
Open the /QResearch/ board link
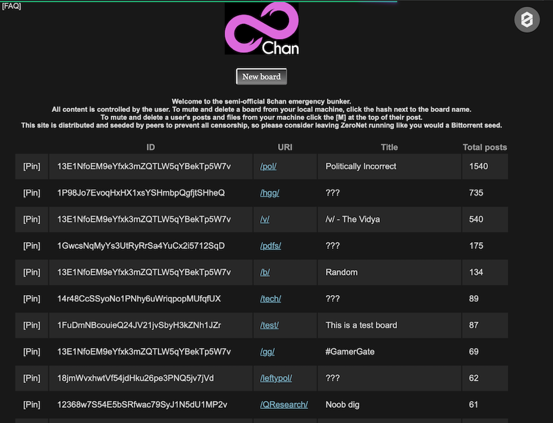284,405
